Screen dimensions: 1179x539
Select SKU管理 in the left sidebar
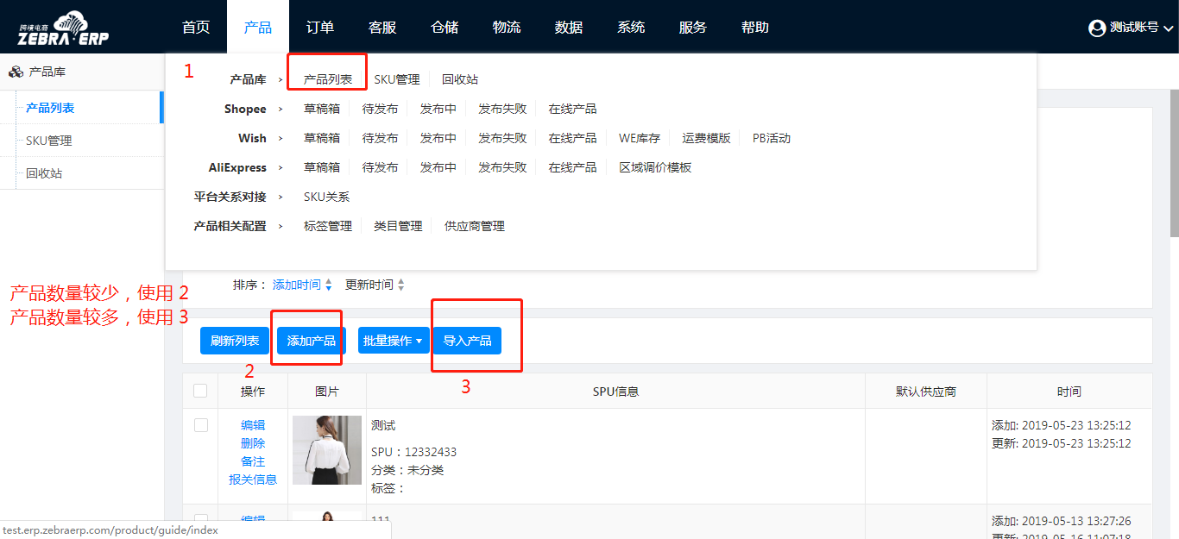(x=49, y=141)
